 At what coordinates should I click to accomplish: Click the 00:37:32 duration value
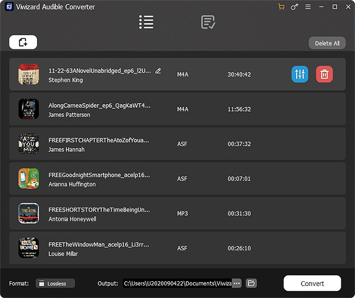(x=239, y=144)
